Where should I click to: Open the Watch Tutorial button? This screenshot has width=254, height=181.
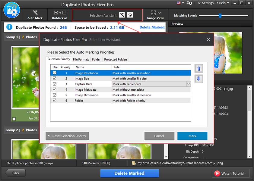tap(230, 173)
